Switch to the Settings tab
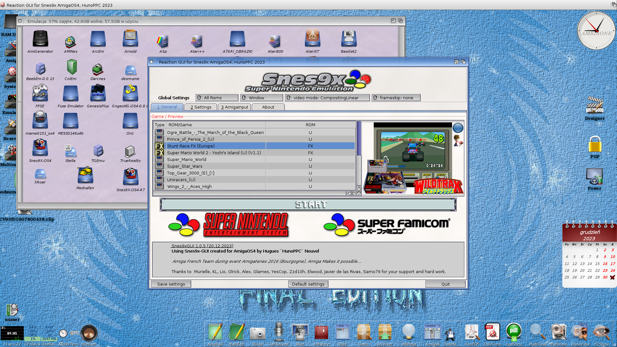Screen dimensions: 617x347 point(201,107)
